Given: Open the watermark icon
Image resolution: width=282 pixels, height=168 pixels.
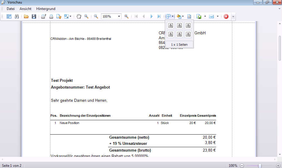Looking at the screenshot, I should tap(189, 16).
